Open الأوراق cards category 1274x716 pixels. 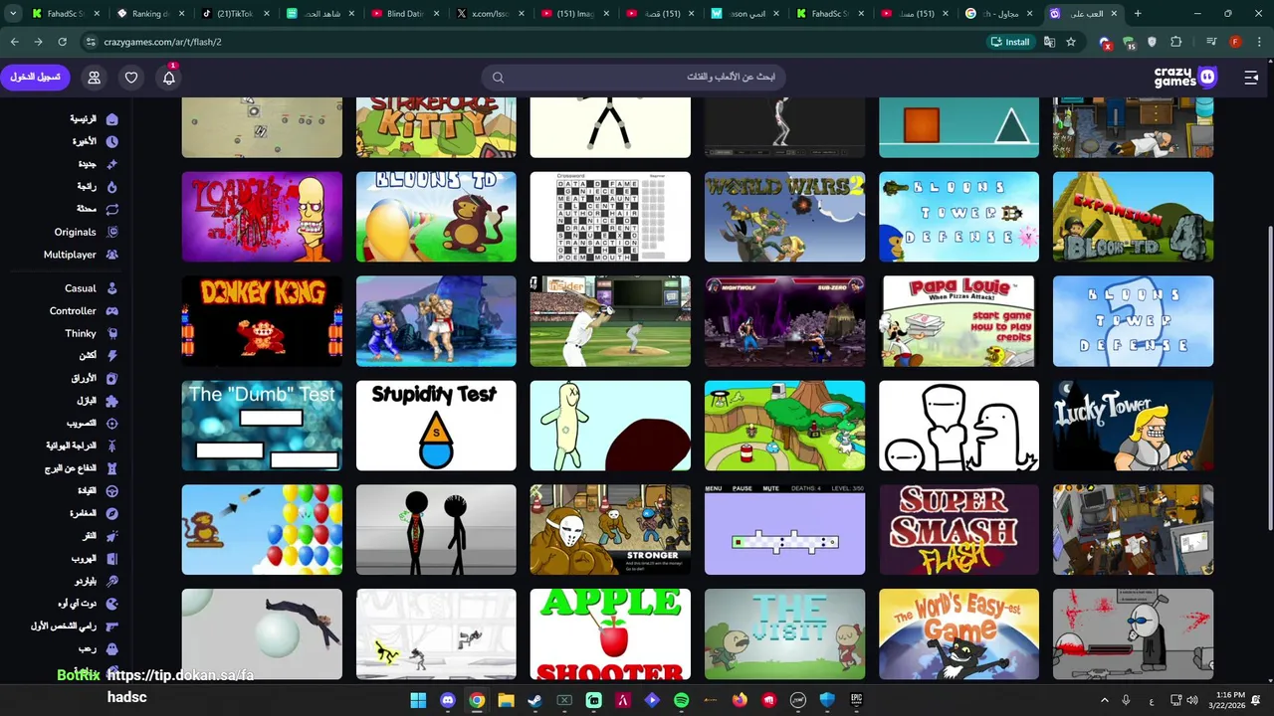(94, 379)
